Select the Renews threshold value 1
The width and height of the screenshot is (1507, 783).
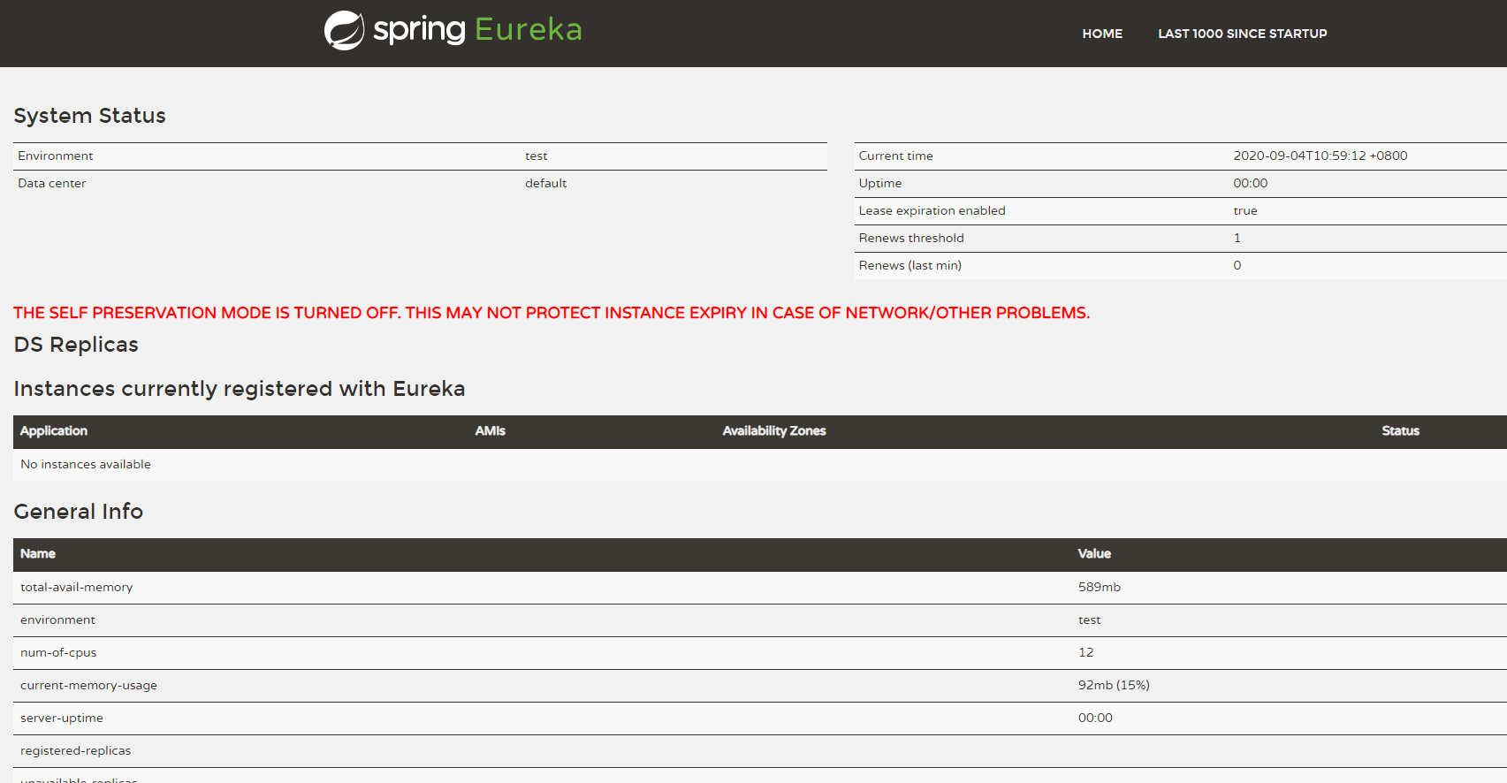[1237, 238]
